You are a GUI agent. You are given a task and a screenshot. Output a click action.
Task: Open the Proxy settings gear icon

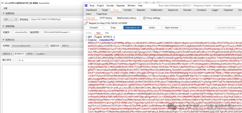click(x=144, y=18)
